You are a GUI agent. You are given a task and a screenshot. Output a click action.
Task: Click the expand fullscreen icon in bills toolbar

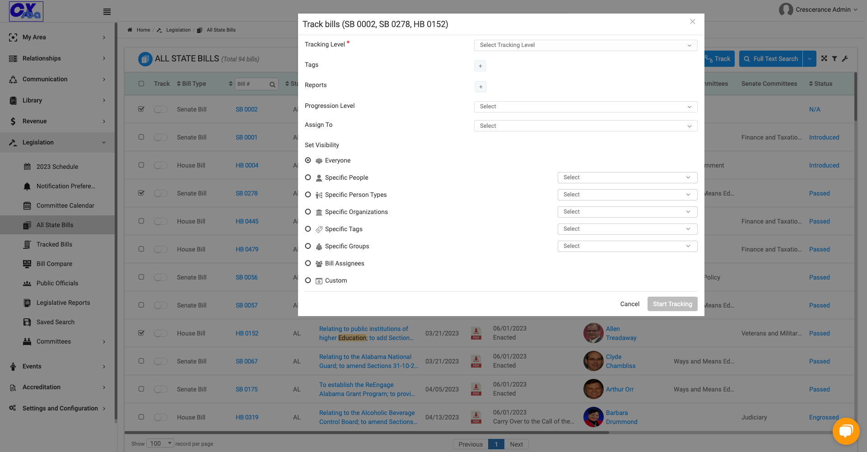824,59
